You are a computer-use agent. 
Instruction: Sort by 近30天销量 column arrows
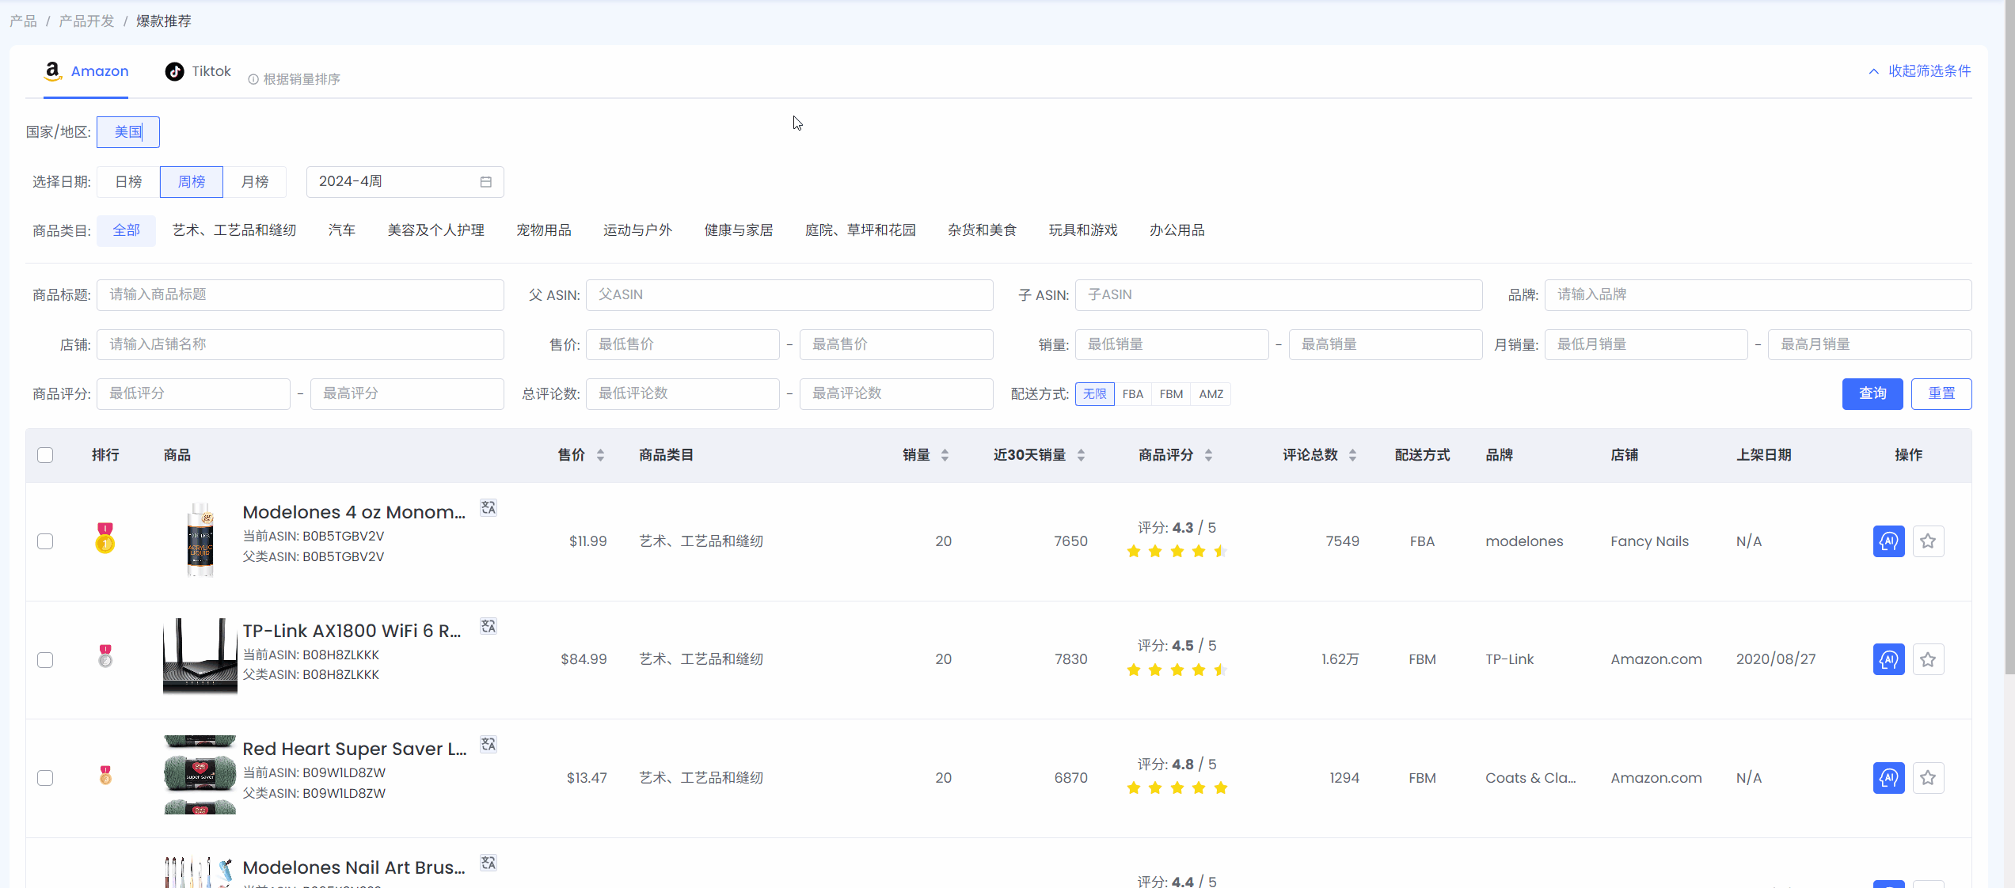(1081, 455)
